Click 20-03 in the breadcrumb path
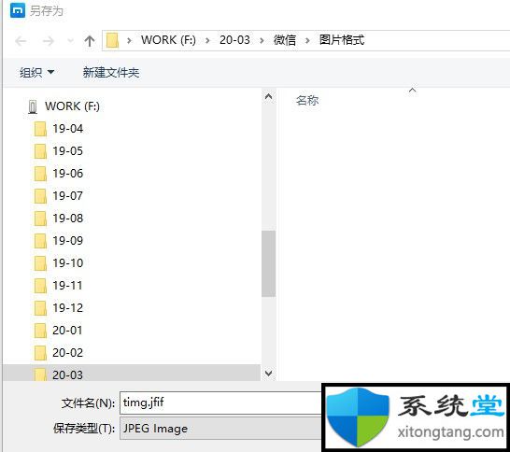Viewport: 510px width, 452px height. (x=234, y=40)
